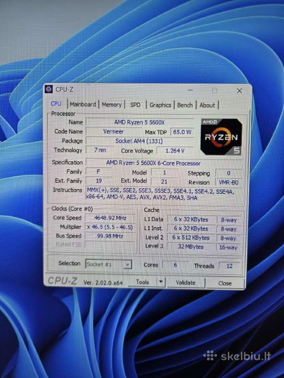Open the Graphics tab
The width and height of the screenshot is (284, 378).
point(160,105)
